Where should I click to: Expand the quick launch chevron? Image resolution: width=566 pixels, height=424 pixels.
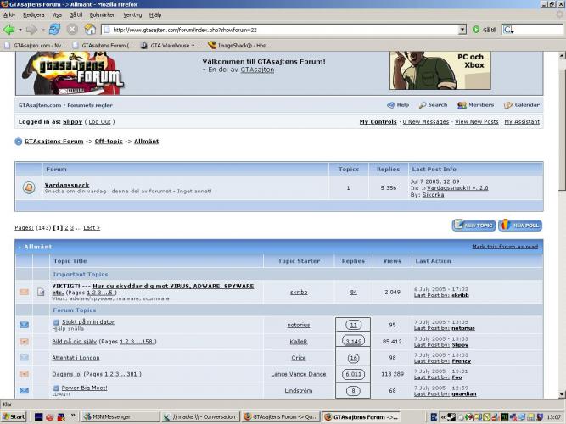pyautogui.click(x=73, y=416)
